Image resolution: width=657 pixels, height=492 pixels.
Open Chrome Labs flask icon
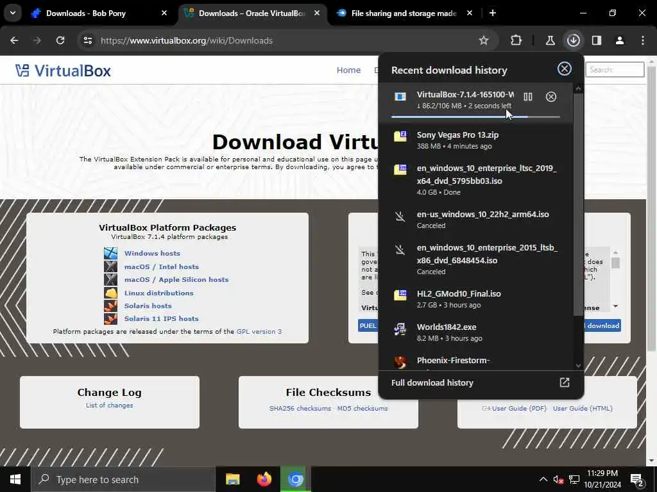click(x=550, y=40)
